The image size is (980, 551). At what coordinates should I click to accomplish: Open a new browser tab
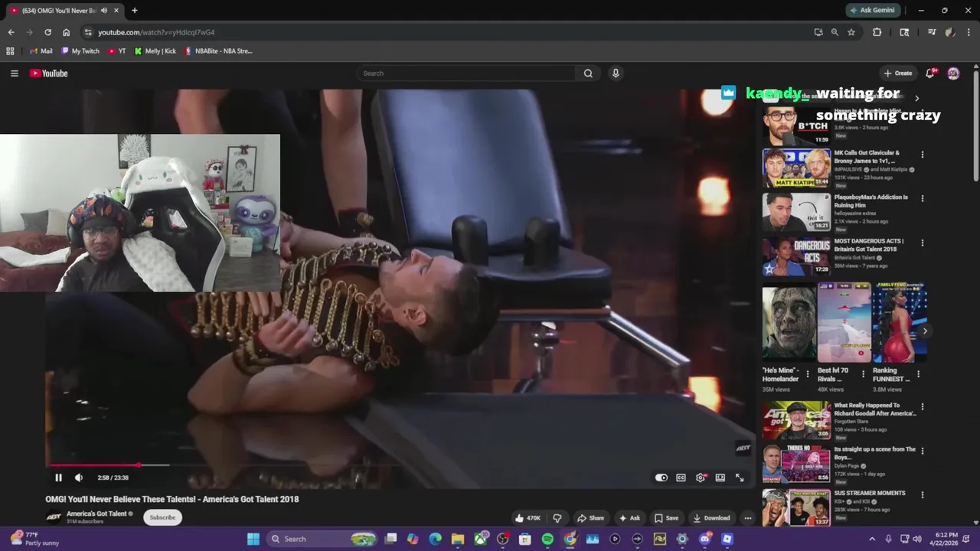point(134,11)
